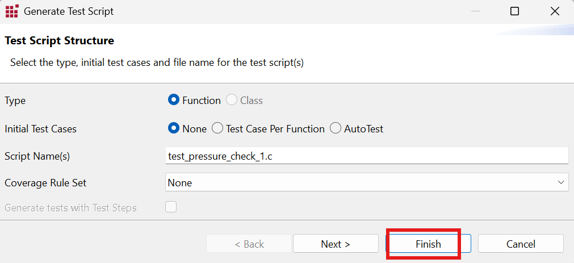Image resolution: width=574 pixels, height=263 pixels.
Task: Click the Test Script Structure heading
Action: click(x=59, y=40)
